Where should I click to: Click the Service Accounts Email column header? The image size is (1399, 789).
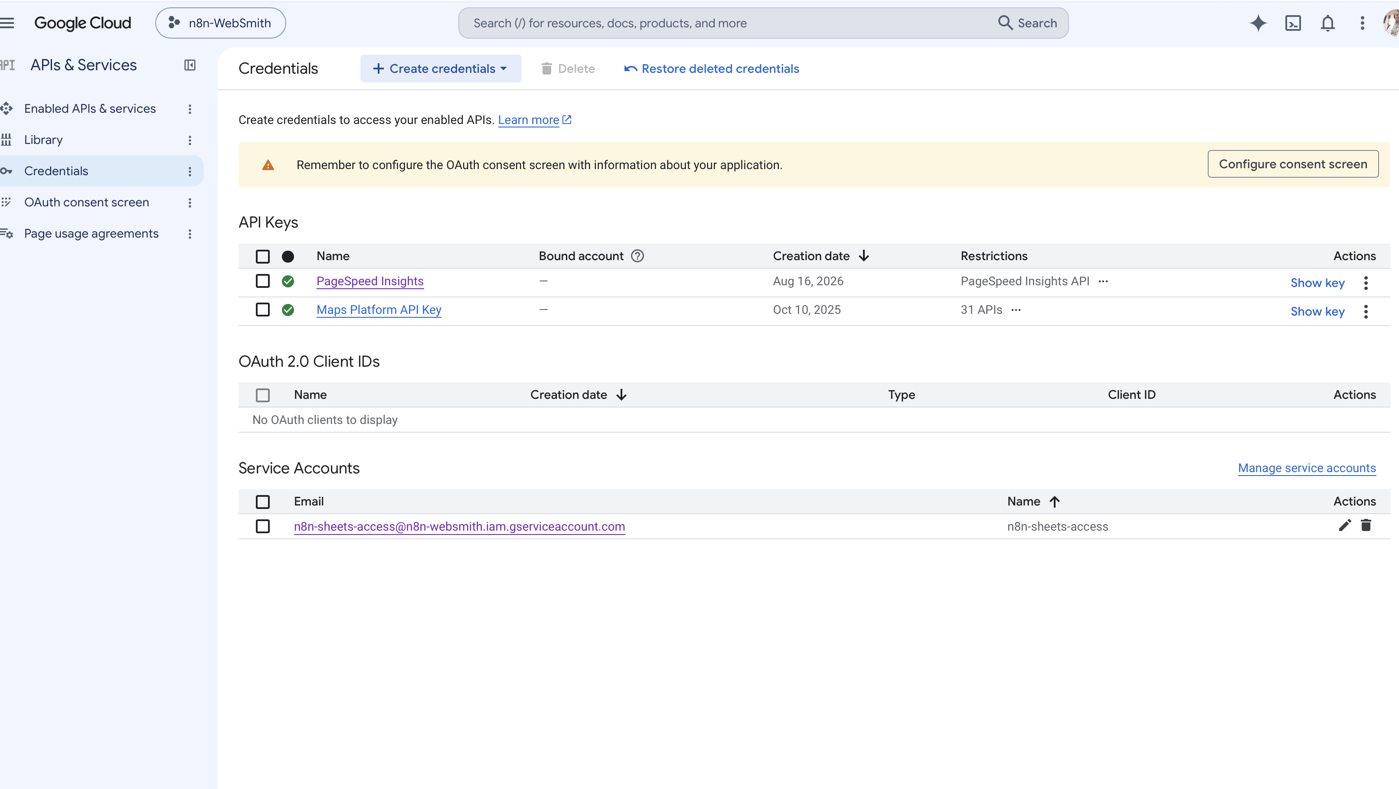pyautogui.click(x=308, y=501)
